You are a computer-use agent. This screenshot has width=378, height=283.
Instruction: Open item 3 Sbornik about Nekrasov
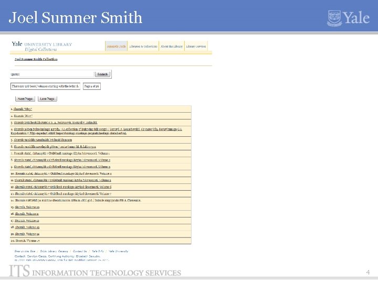[56, 123]
